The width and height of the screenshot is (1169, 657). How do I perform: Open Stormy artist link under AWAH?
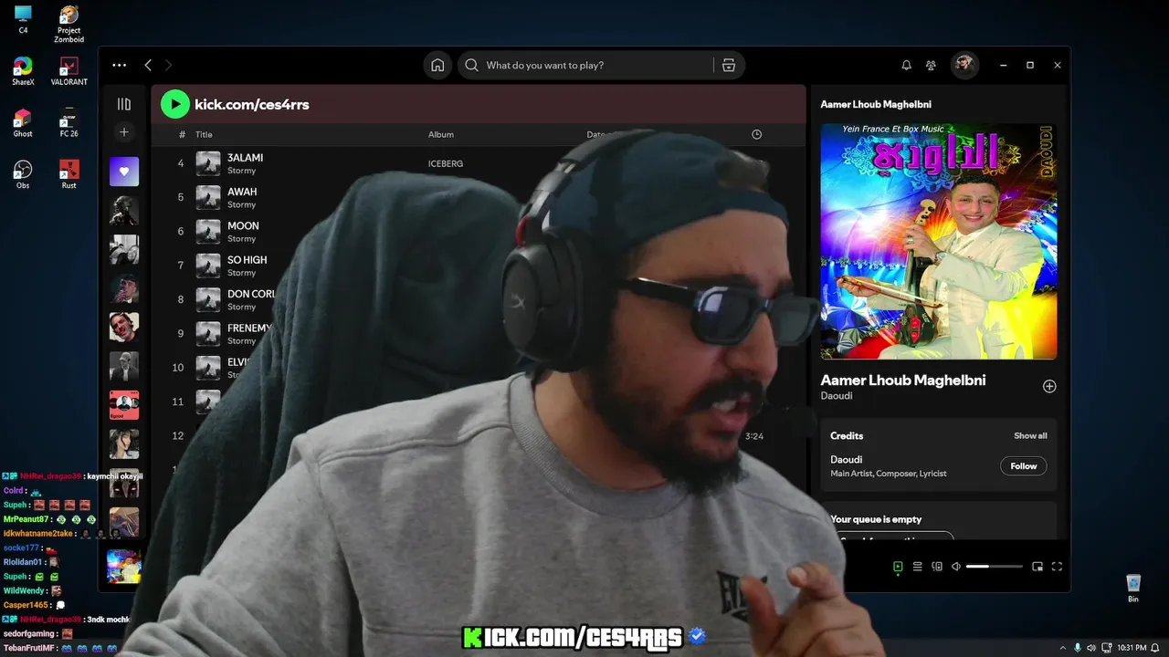click(x=241, y=205)
